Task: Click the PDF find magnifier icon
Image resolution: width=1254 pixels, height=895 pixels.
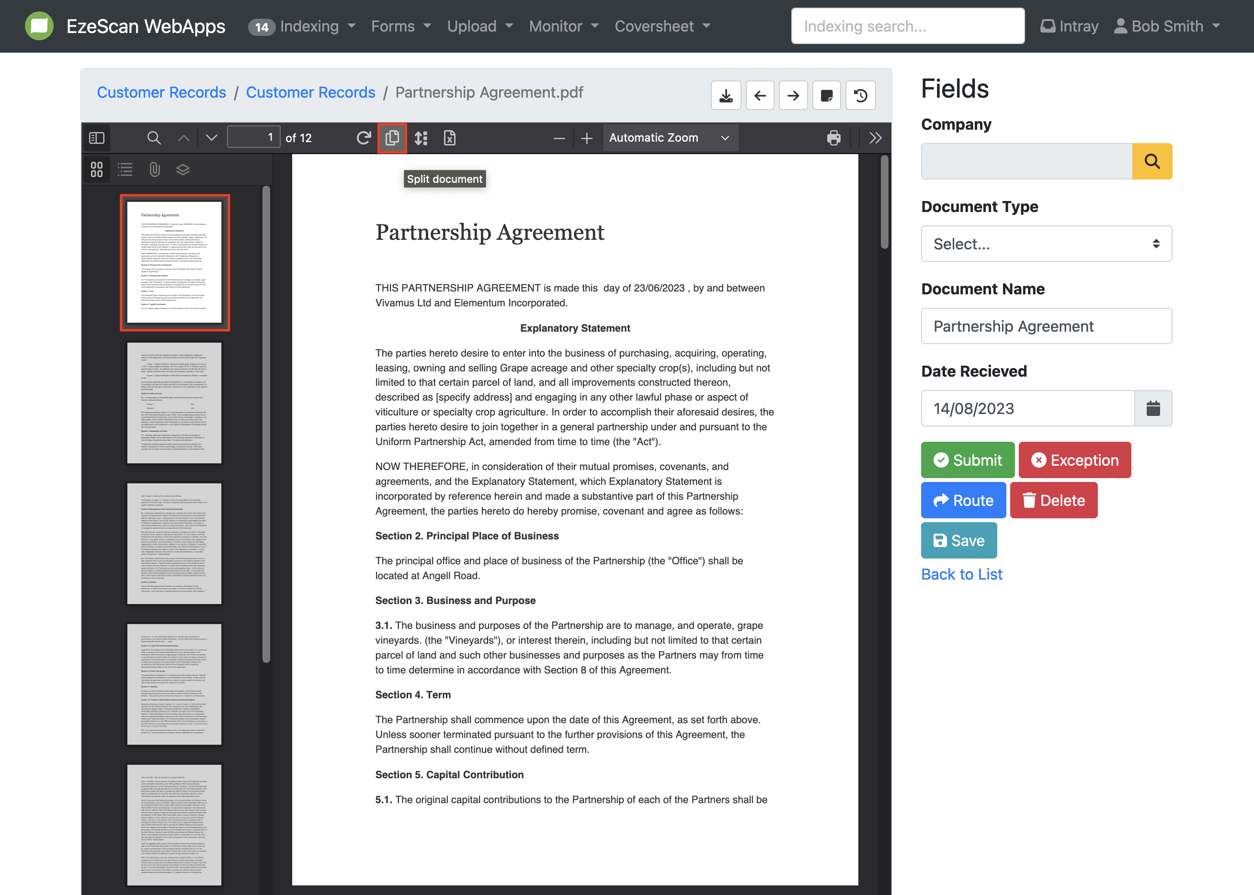Action: pyautogui.click(x=154, y=138)
